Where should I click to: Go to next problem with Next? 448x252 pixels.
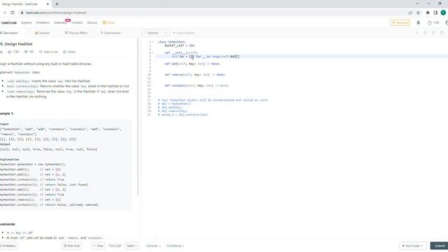pyautogui.click(x=132, y=246)
